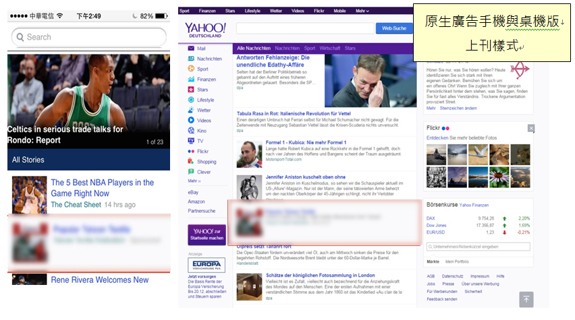Open Lifestyle in the top navigation bar
The image size is (575, 320).
(252, 11)
